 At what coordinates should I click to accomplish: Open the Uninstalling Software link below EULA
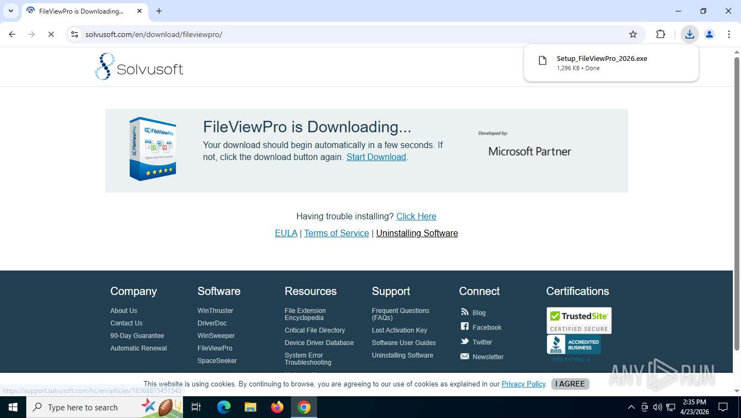pos(417,233)
